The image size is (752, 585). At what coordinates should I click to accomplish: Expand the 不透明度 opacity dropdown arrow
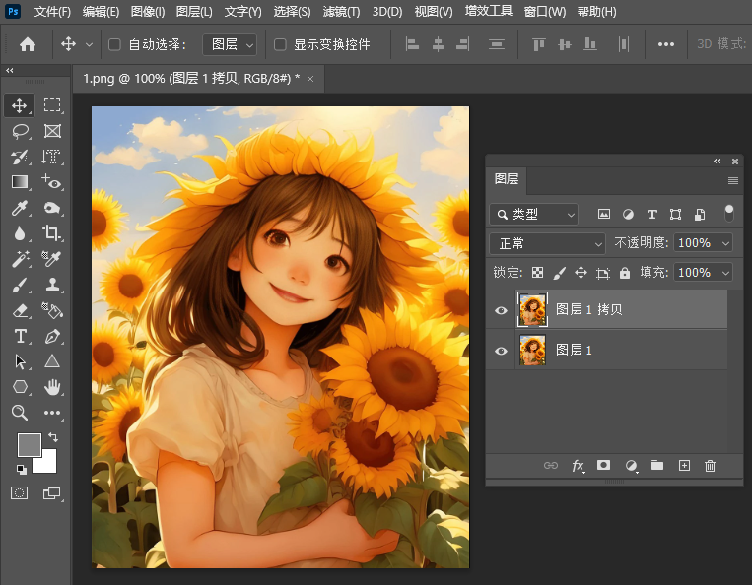pyautogui.click(x=726, y=243)
